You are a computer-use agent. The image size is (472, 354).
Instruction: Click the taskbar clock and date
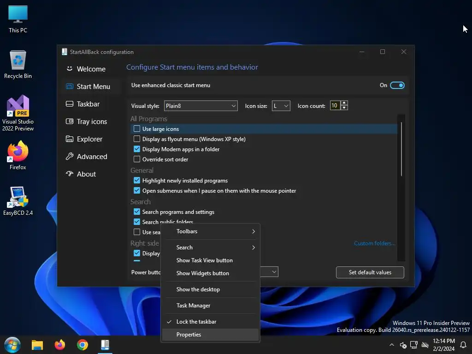point(444,345)
